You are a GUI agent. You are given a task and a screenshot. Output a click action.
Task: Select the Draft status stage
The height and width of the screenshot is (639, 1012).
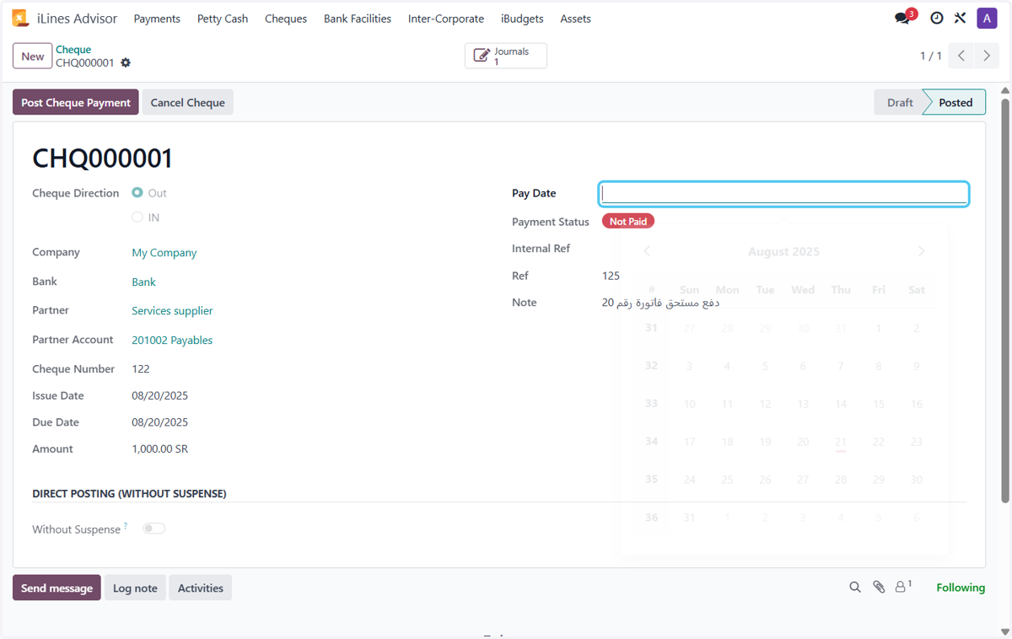899,102
